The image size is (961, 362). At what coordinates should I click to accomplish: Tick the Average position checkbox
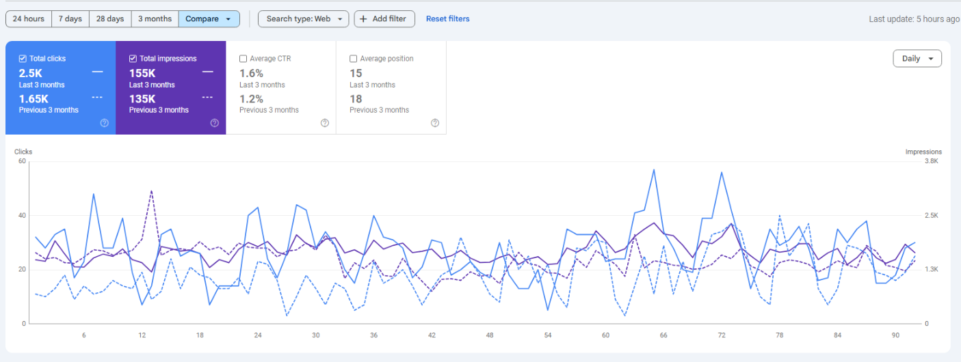point(353,59)
